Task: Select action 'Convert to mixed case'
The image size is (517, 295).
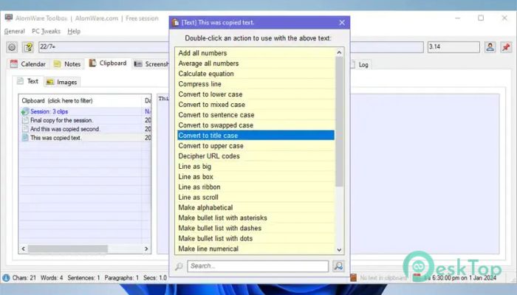Action: coord(256,105)
